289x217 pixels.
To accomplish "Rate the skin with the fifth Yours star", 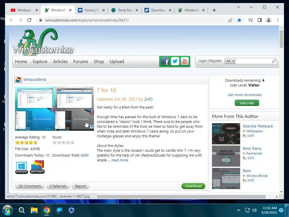I will [x=73, y=142].
